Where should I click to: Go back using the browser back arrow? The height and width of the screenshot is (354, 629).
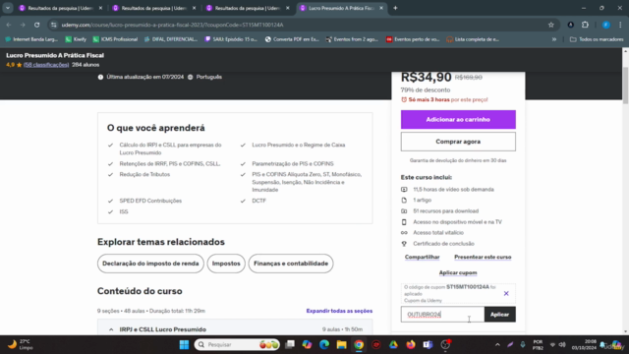click(x=9, y=25)
